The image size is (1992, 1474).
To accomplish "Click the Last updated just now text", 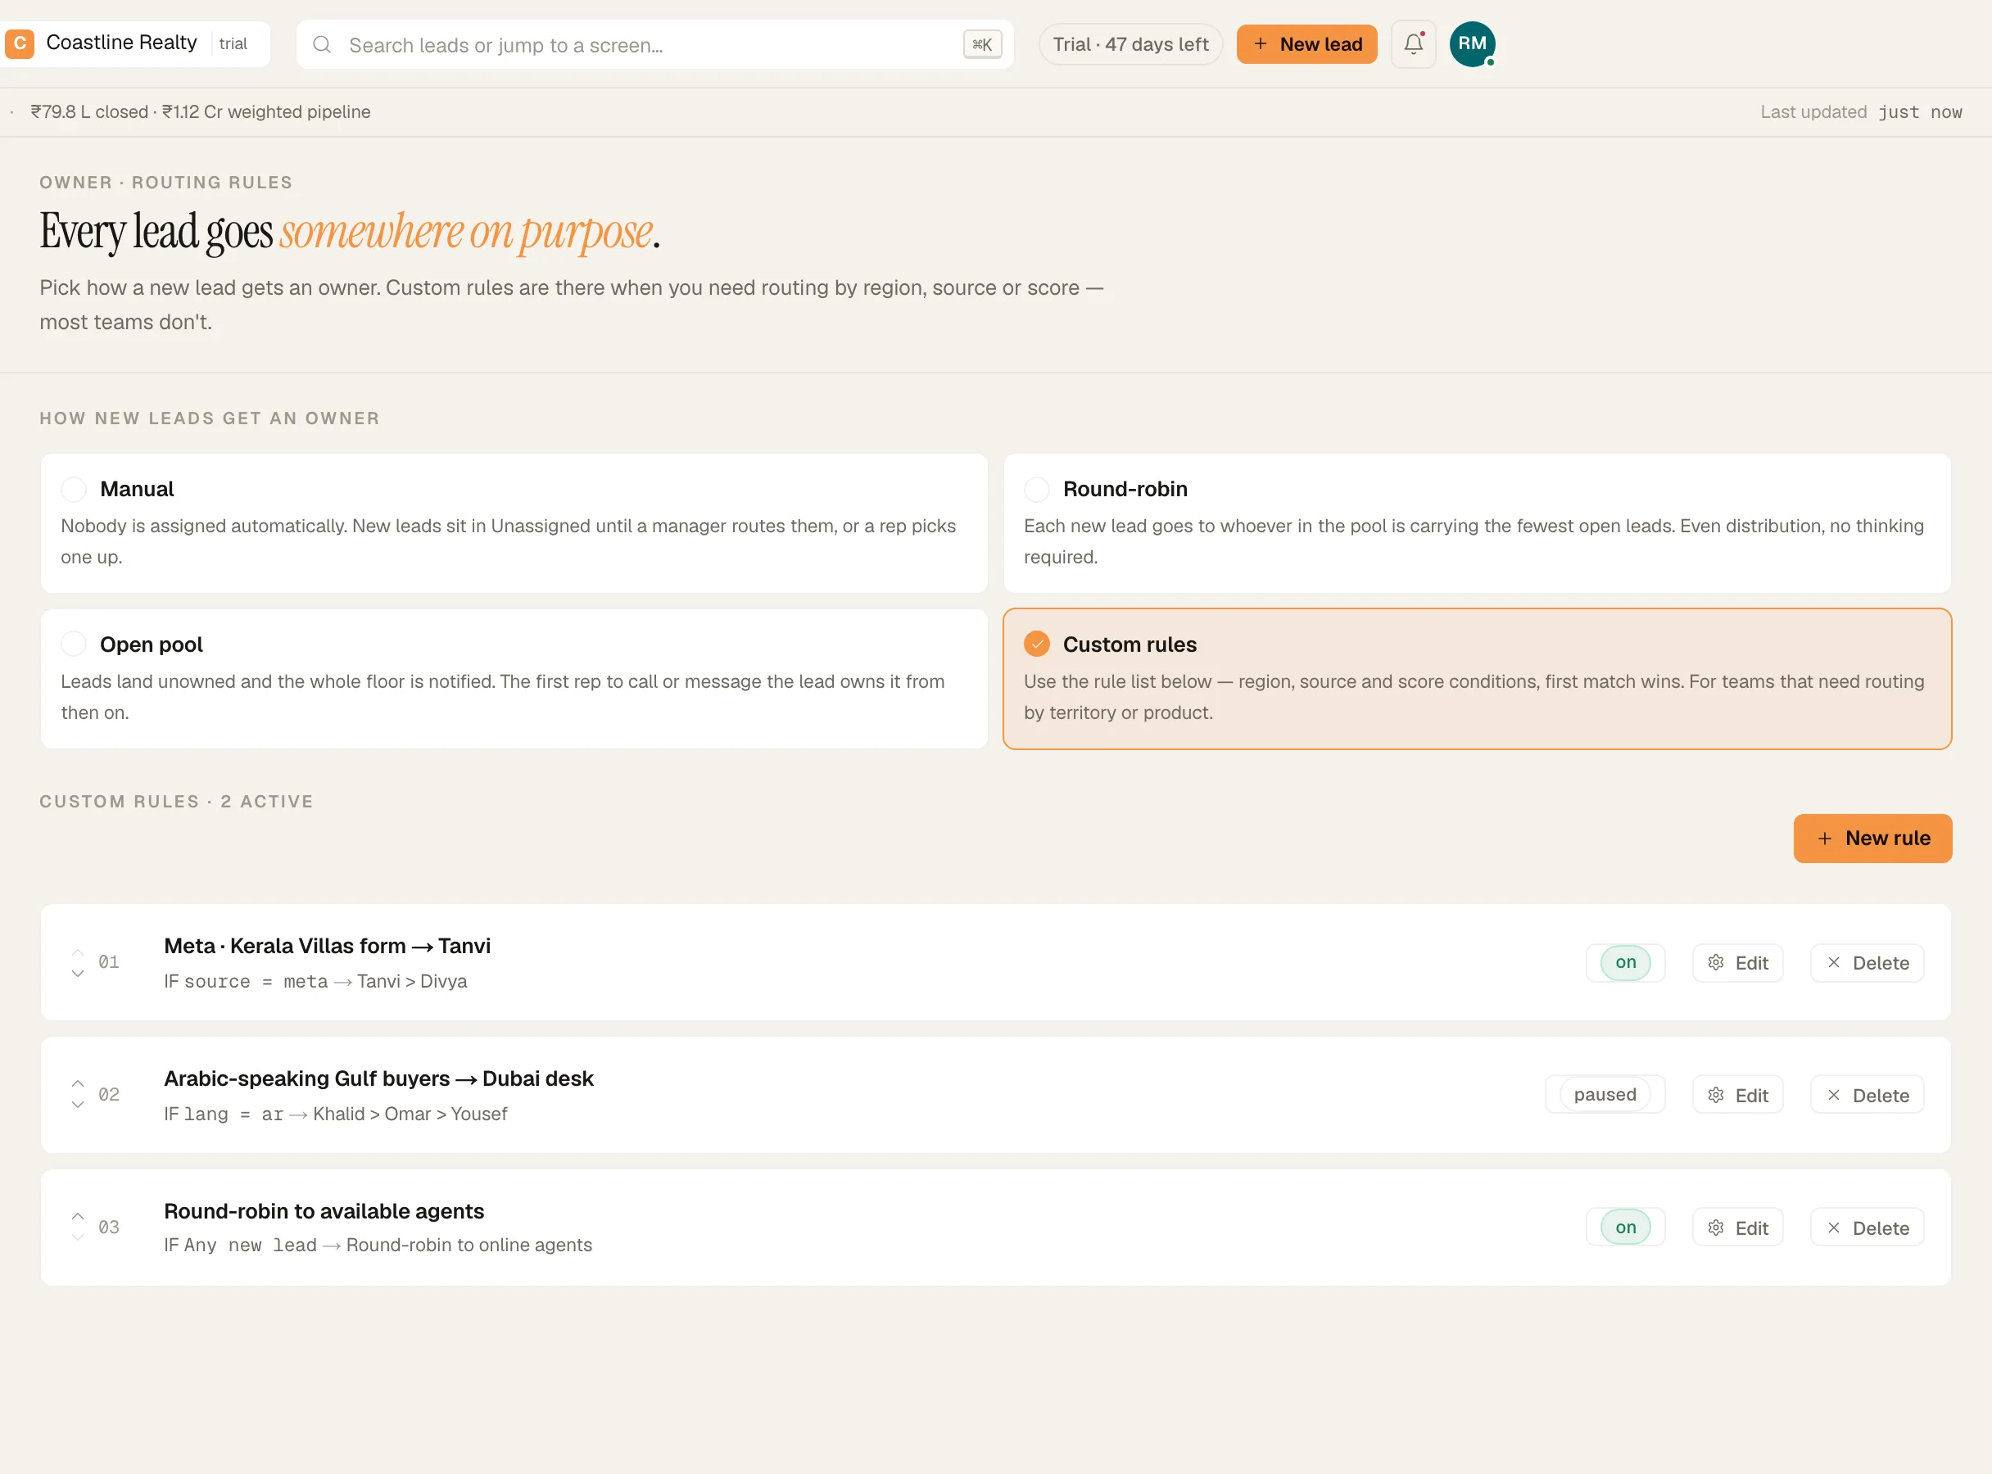I will (x=1861, y=111).
